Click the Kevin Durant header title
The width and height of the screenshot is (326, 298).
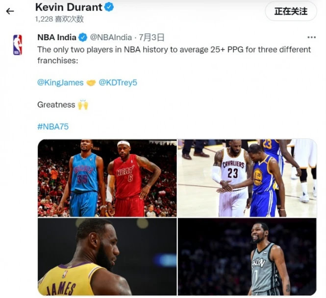(69, 7)
